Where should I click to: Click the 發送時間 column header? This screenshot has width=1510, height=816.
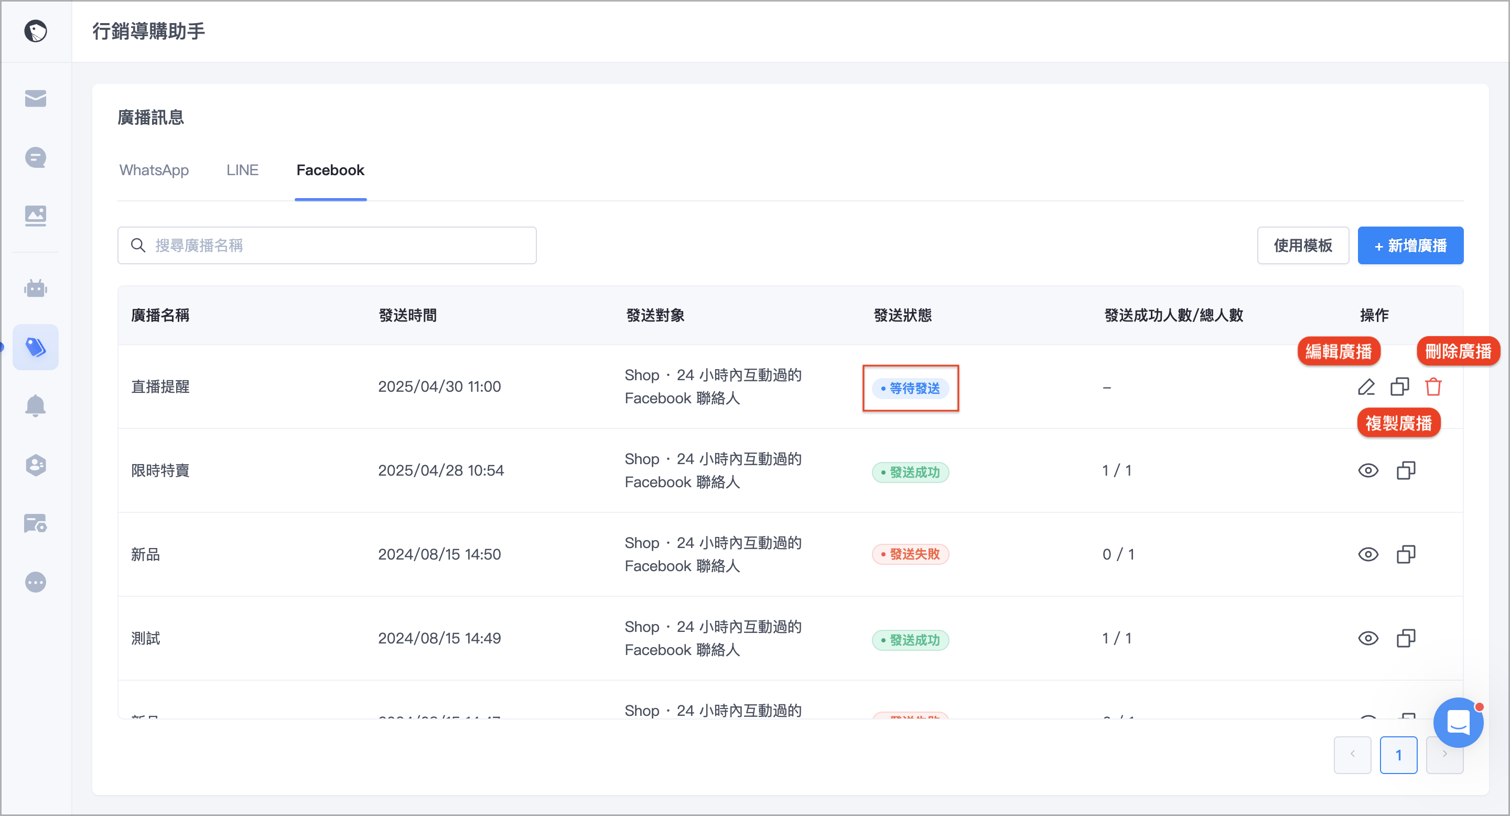pyautogui.click(x=408, y=315)
